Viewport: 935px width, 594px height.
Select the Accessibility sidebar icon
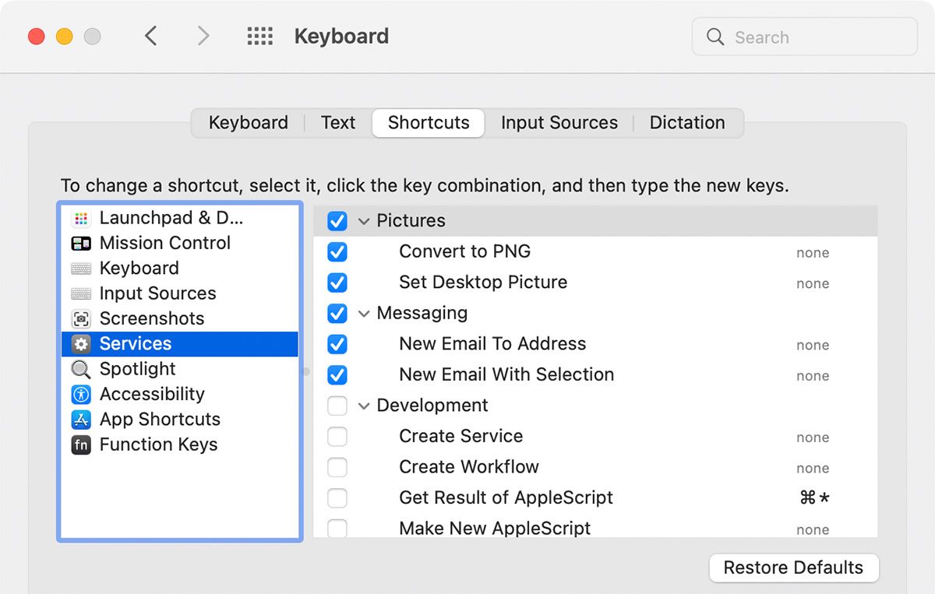click(x=81, y=394)
